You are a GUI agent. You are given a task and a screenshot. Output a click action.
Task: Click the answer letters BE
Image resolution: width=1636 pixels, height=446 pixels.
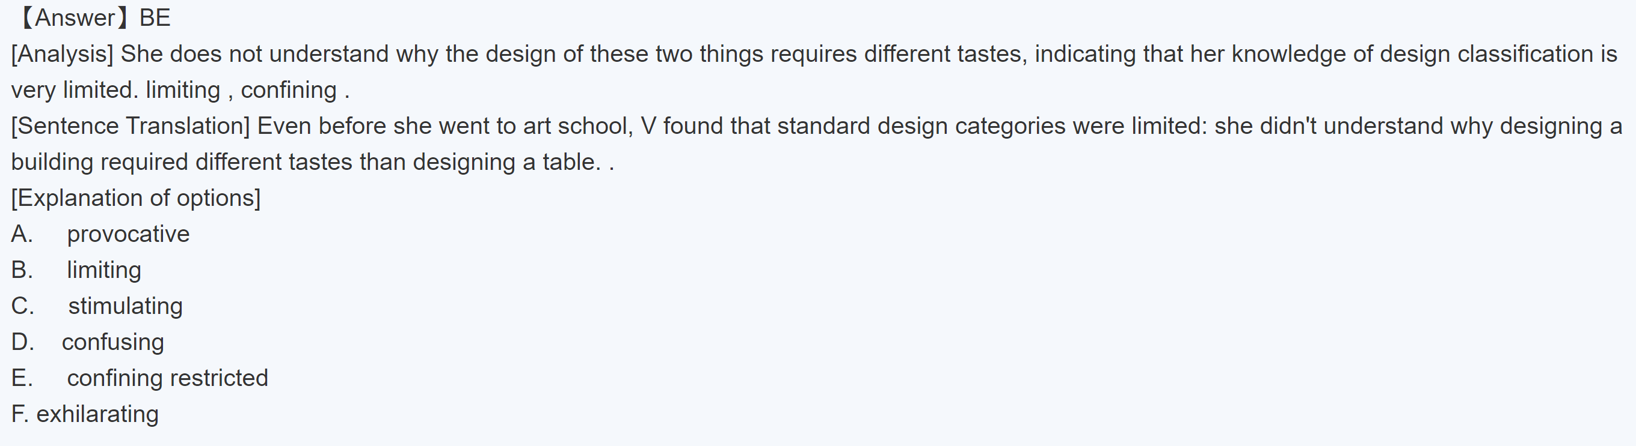point(155,18)
